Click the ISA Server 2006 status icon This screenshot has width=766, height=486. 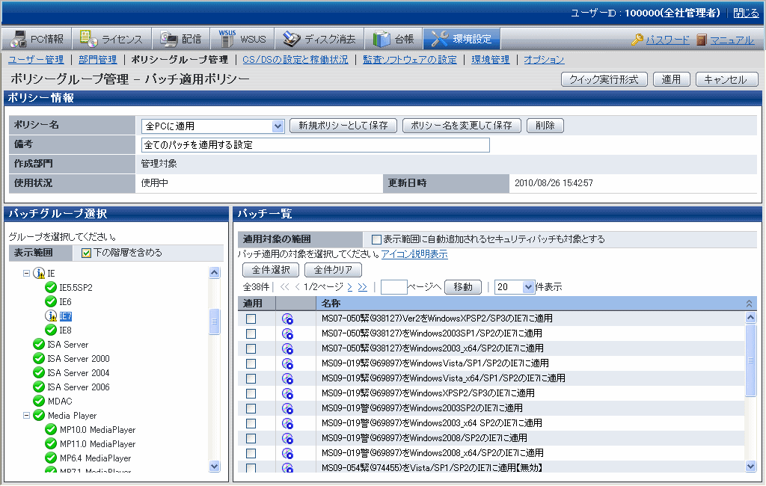(x=39, y=387)
